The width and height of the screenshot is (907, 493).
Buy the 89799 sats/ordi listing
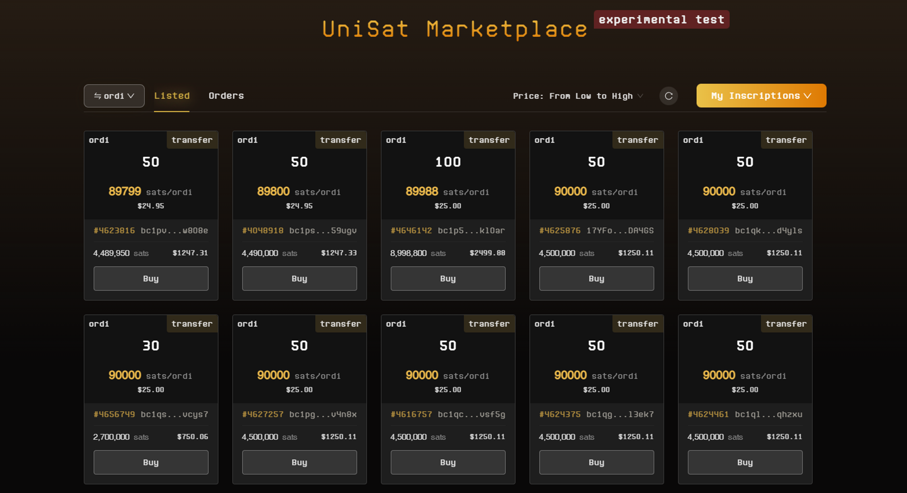[x=151, y=278]
